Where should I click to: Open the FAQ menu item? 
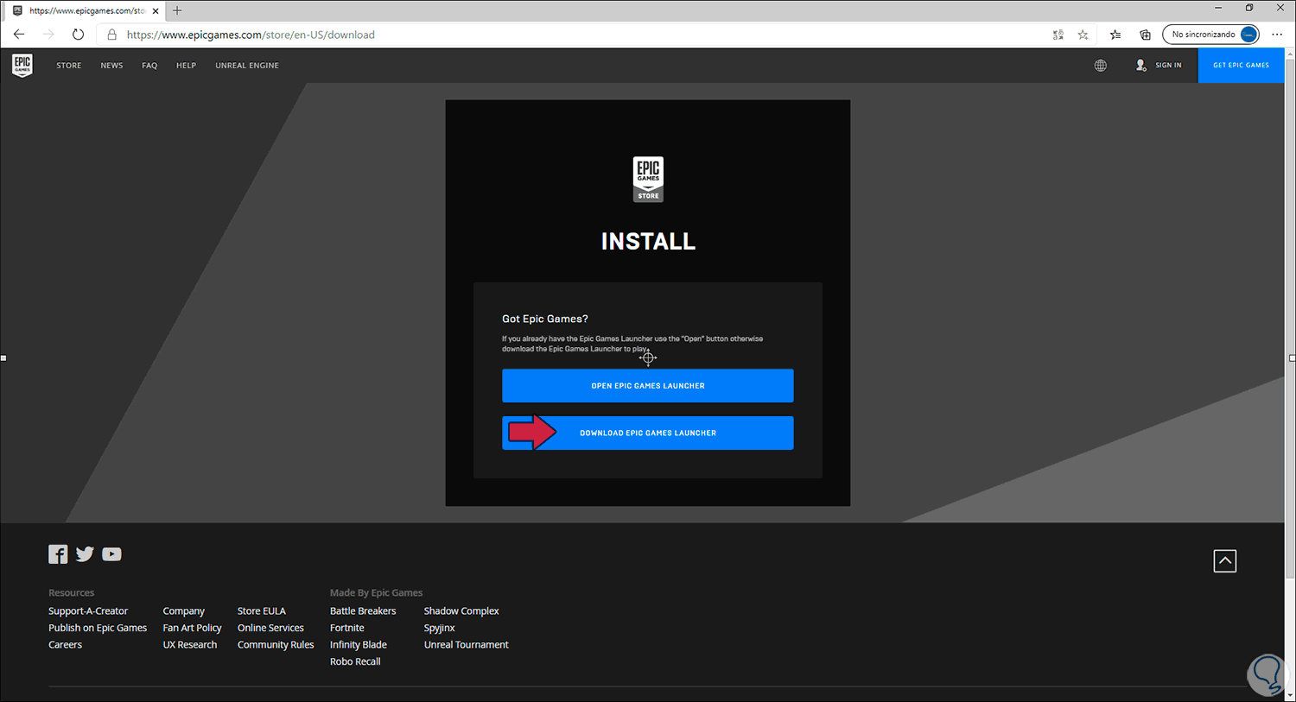149,66
